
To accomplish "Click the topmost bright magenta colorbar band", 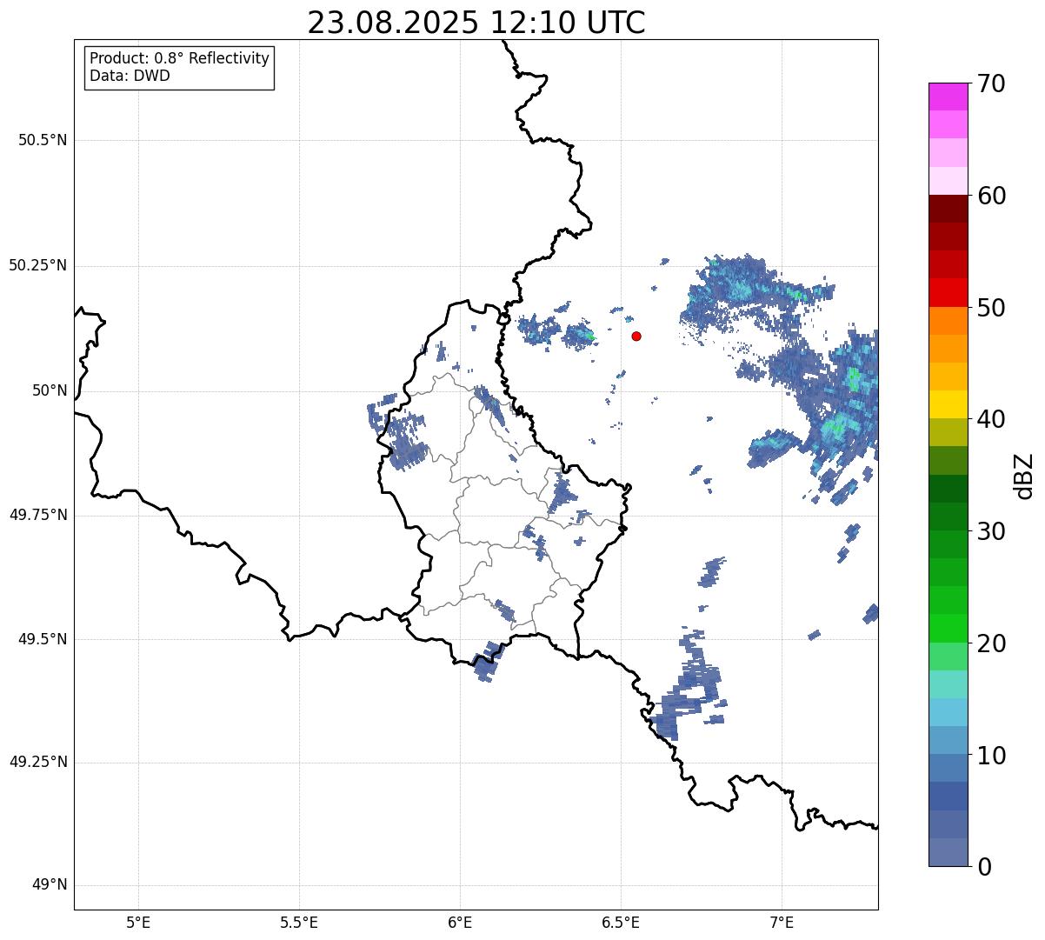I will click(948, 97).
